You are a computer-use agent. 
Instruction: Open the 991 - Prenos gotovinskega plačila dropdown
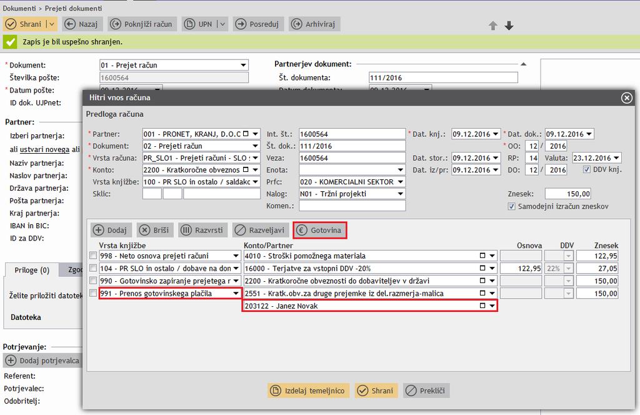point(236,293)
